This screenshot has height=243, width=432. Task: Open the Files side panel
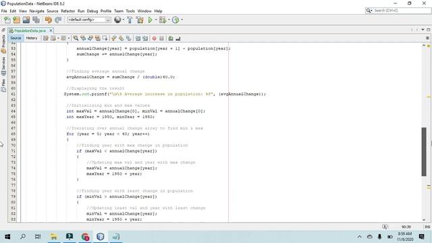coord(3,86)
